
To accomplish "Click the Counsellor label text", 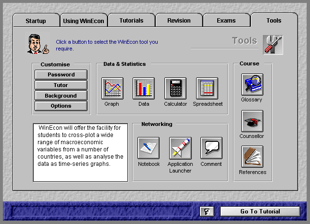I will pyautogui.click(x=252, y=136).
